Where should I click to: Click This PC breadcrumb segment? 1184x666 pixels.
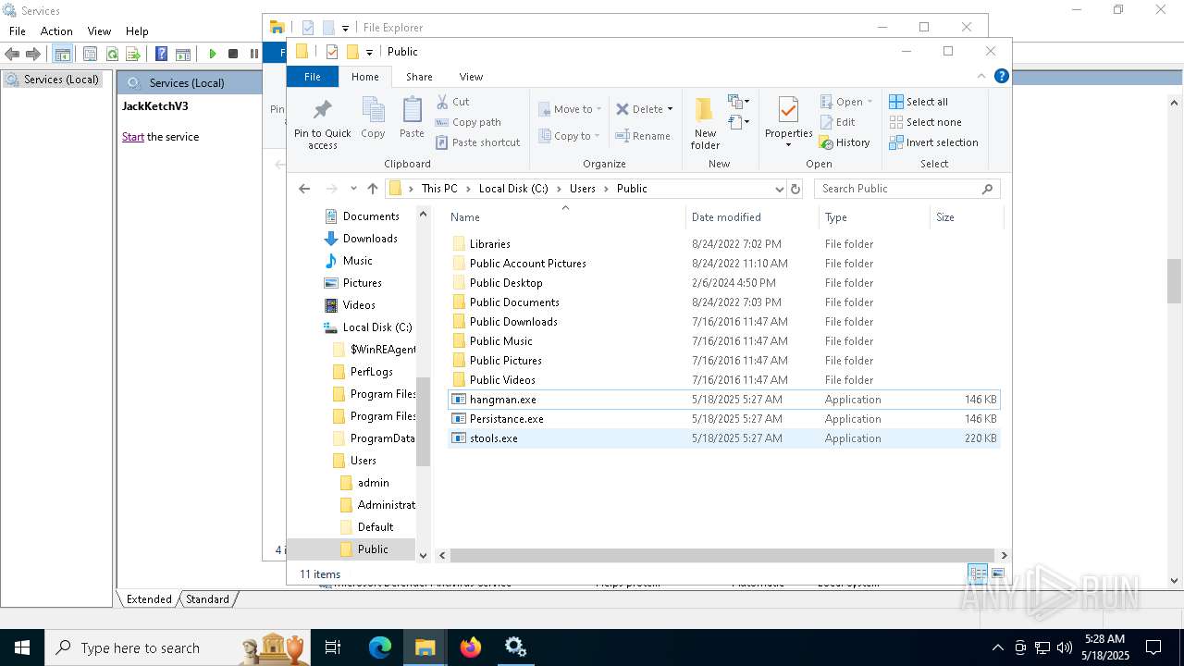(439, 189)
